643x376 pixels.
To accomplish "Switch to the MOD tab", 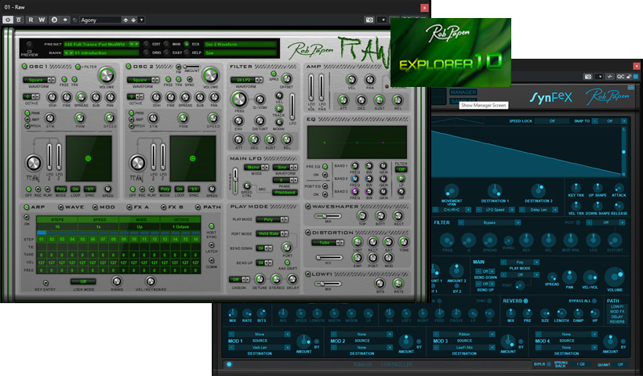I will click(x=104, y=208).
